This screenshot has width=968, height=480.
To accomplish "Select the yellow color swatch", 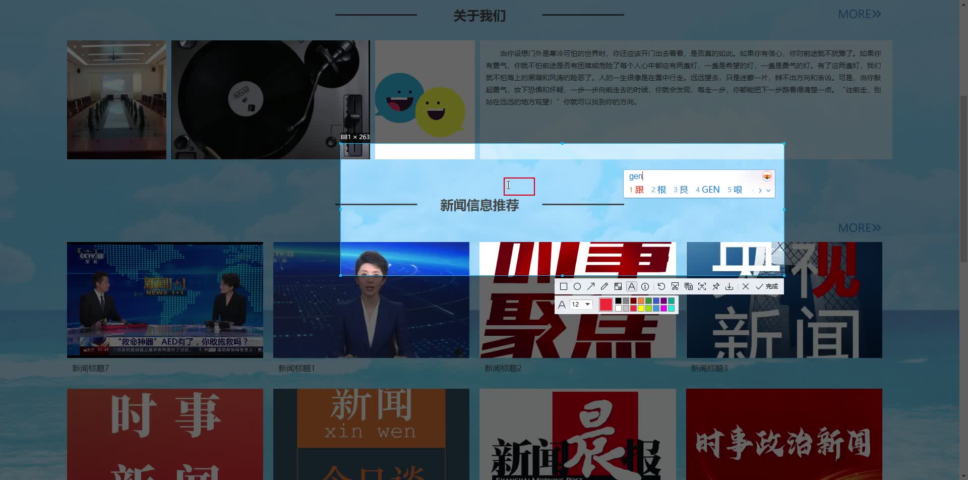I will (641, 308).
